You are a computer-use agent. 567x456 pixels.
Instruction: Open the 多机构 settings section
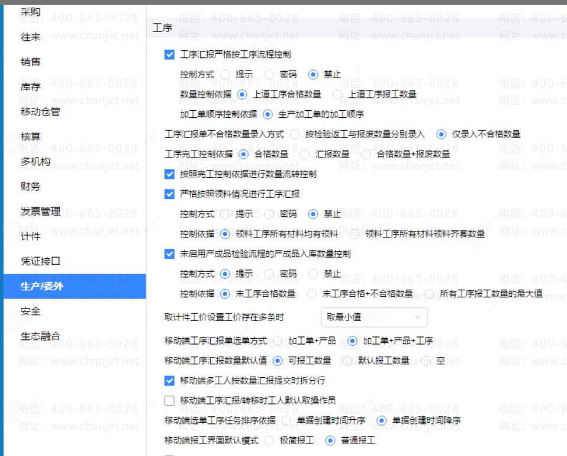pyautogui.click(x=36, y=162)
